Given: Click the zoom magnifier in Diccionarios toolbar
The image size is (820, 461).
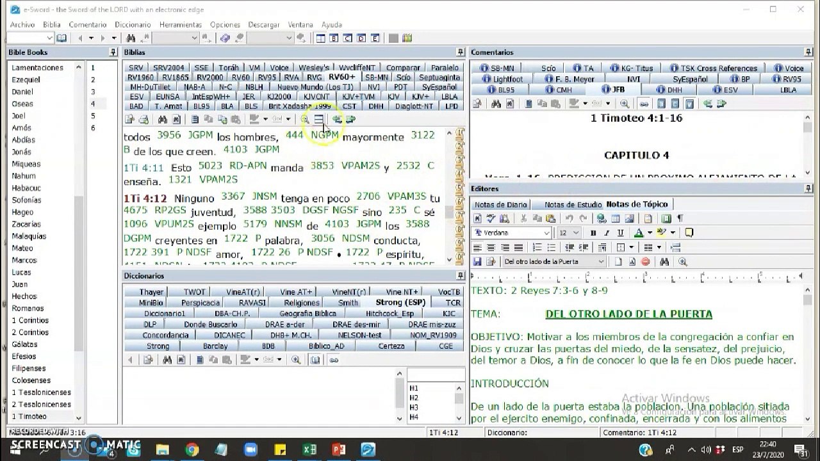Looking at the screenshot, I should coord(296,360).
